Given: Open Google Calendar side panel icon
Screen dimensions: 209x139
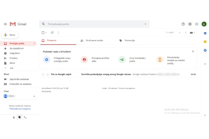Looking at the screenshot, I should pos(205,33).
